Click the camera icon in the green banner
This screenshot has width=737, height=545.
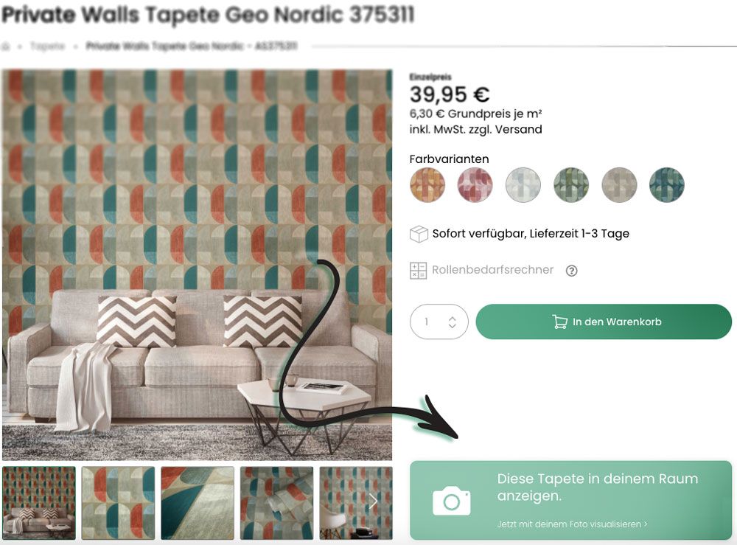coord(452,501)
